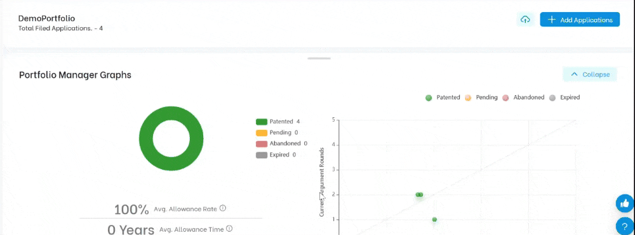Click the panel drag handle bar above graphs
The height and width of the screenshot is (235, 635).
(319, 58)
